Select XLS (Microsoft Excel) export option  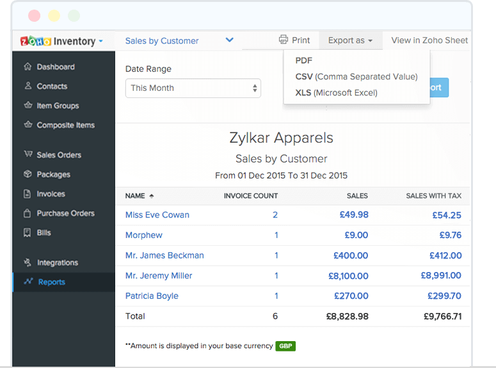[336, 93]
